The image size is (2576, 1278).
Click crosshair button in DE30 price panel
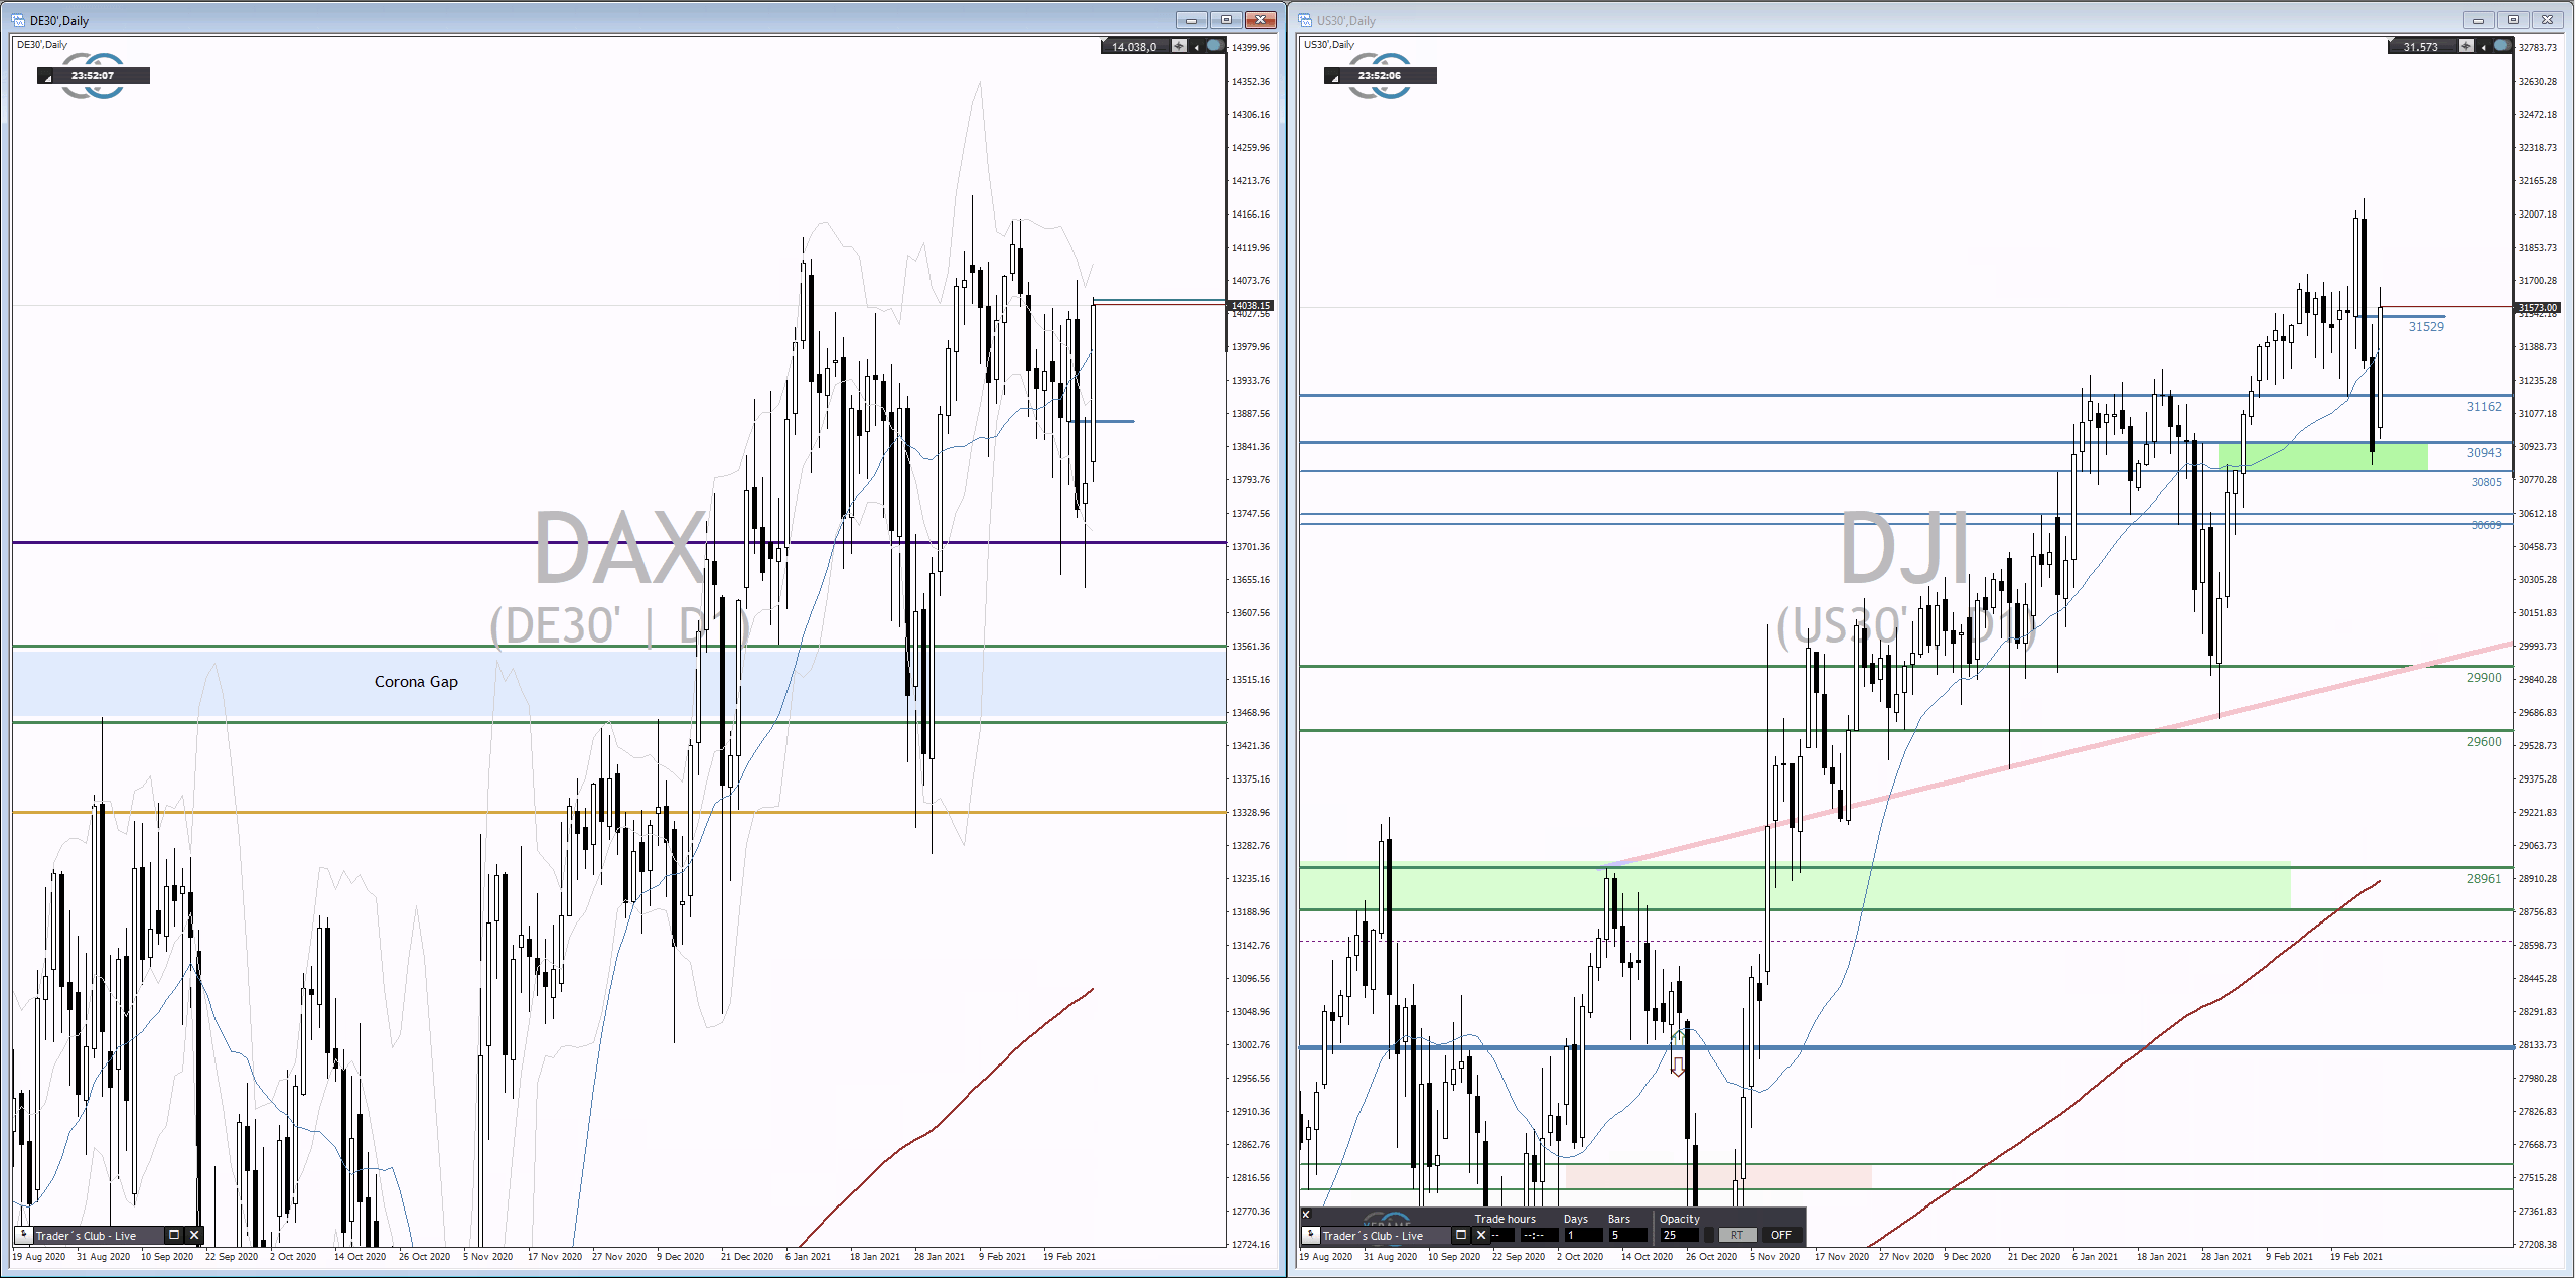1179,46
